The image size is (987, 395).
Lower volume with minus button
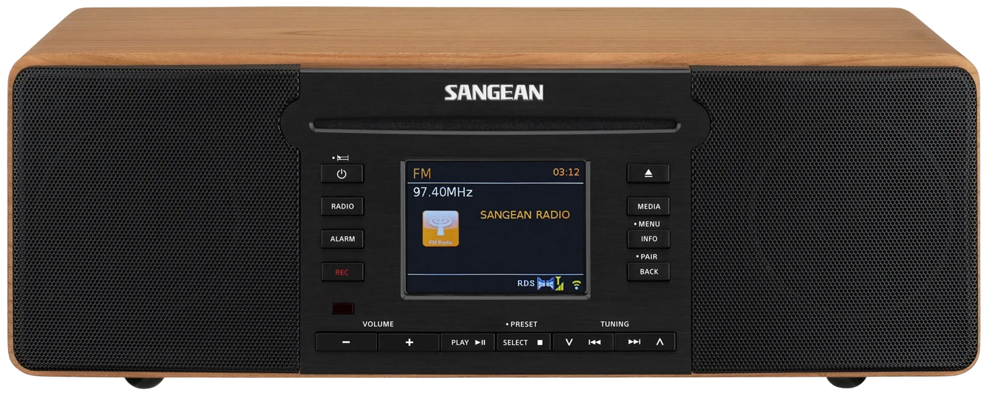pos(346,342)
